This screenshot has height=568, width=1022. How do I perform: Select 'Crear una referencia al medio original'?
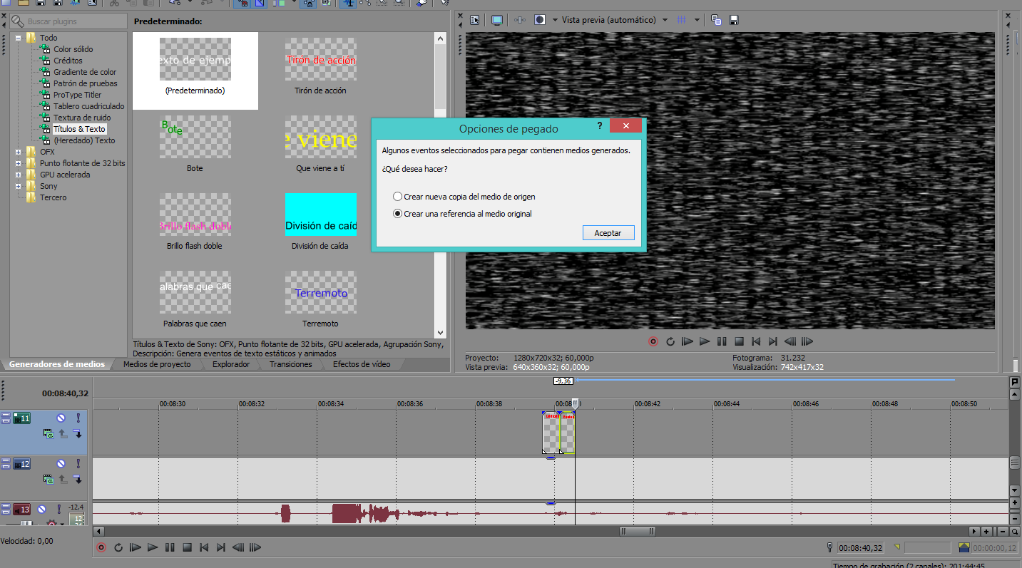click(462, 213)
